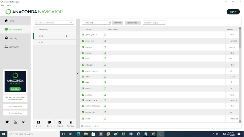Select the base (root) environment
The image size is (244, 137).
point(55,30)
